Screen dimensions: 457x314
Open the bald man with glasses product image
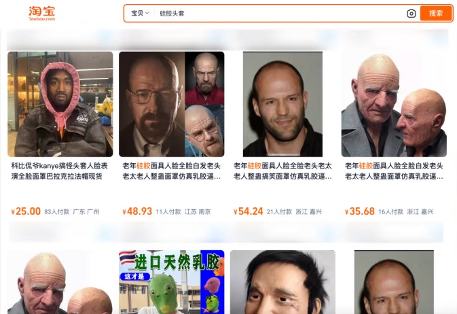tap(172, 104)
